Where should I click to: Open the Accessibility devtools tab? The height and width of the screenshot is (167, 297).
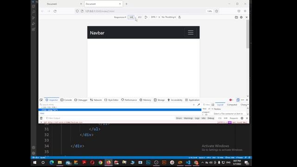[x=175, y=100]
